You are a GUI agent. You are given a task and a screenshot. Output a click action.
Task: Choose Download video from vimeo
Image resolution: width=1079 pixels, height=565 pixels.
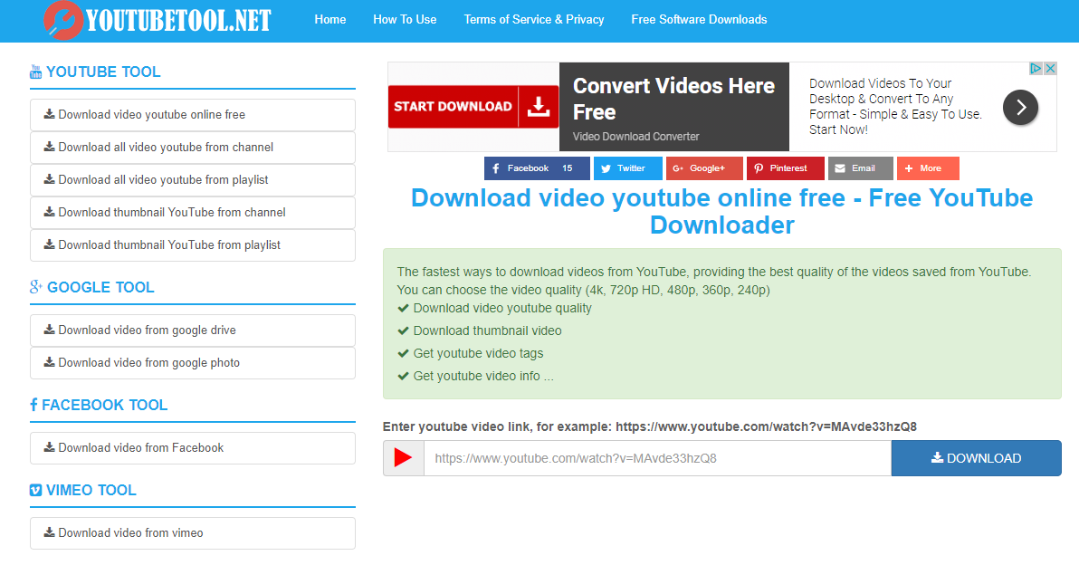point(192,533)
